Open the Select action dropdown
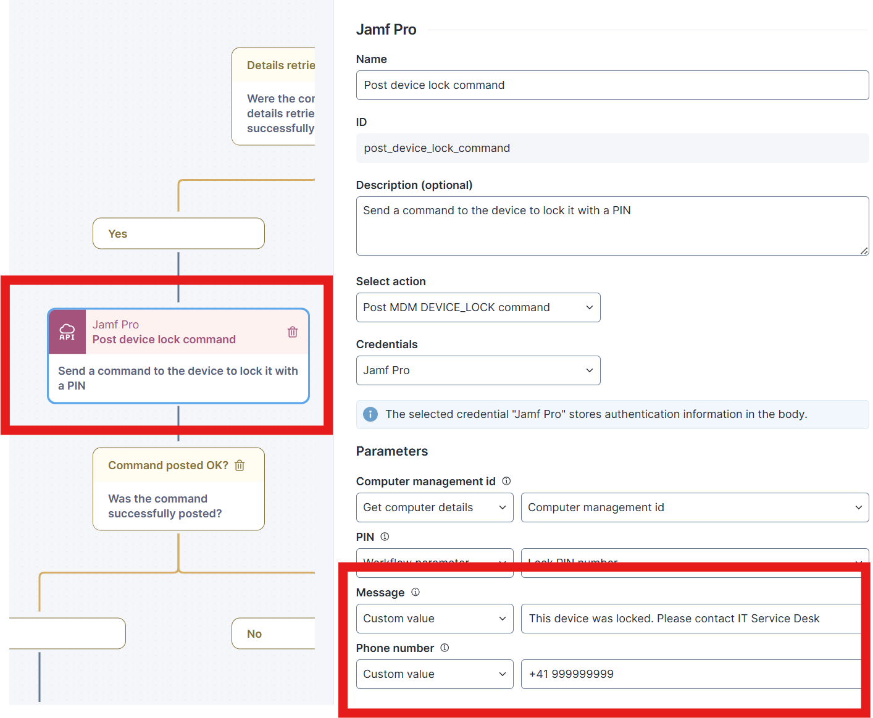Viewport: 873px width, 718px height. [x=478, y=307]
